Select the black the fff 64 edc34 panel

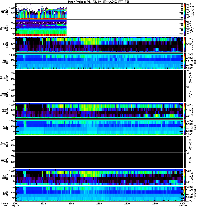[99, 144]
